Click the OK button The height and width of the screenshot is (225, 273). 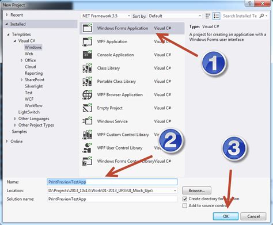[x=226, y=216]
